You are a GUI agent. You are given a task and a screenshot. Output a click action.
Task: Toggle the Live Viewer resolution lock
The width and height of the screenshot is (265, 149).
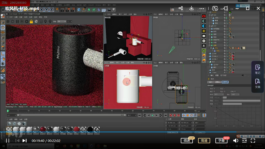(x=31, y=22)
